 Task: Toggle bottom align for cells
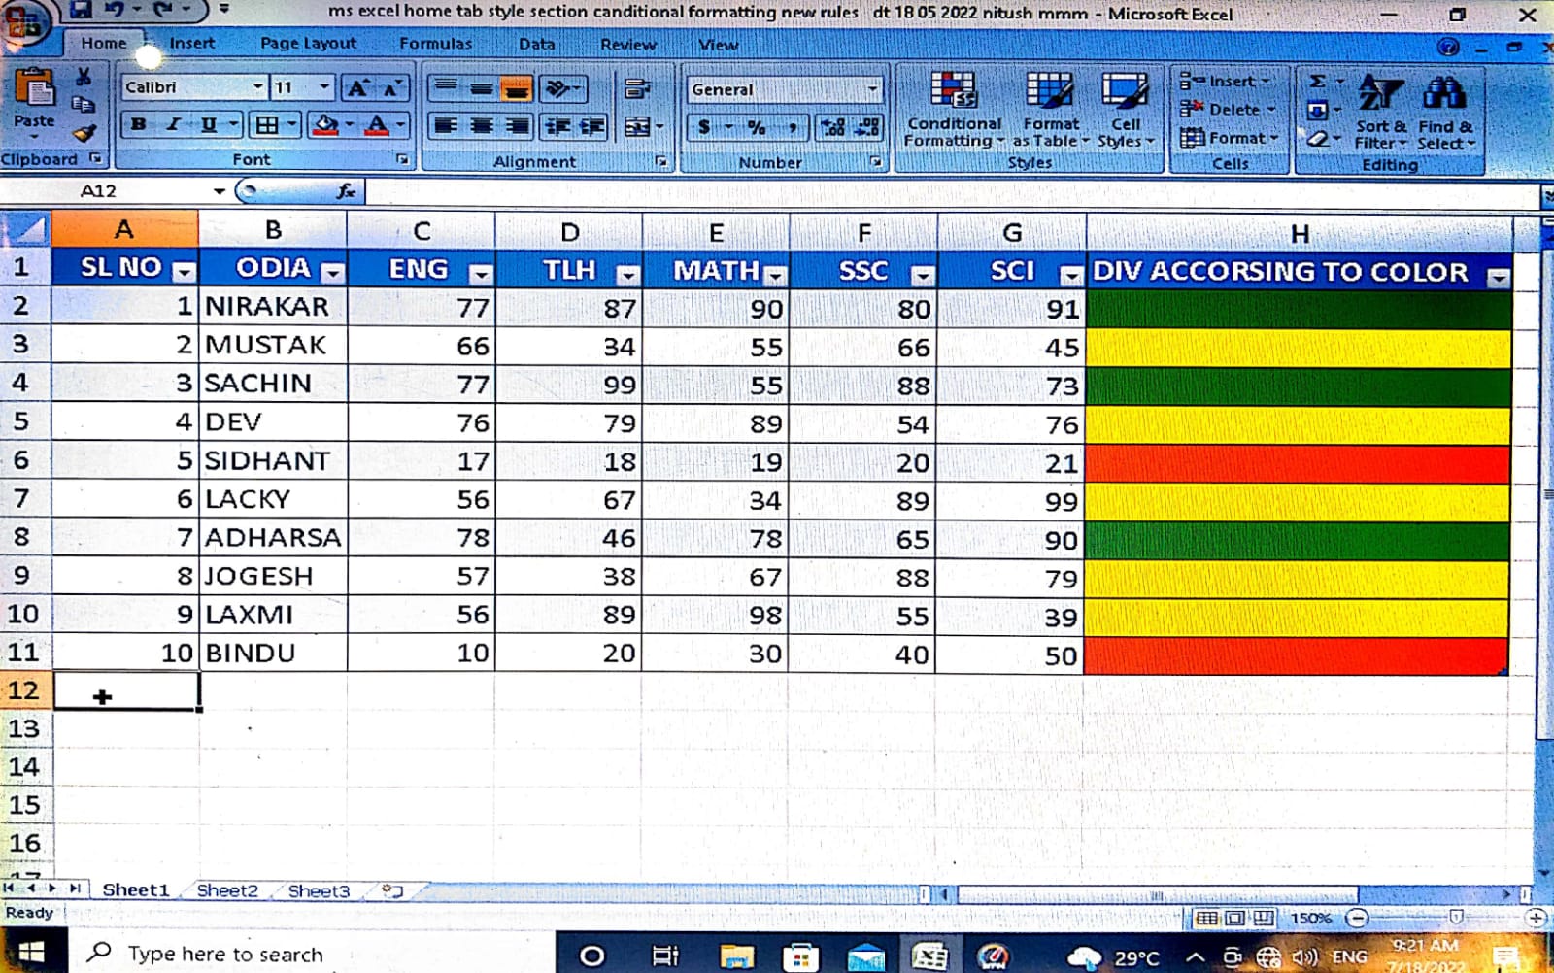click(516, 89)
